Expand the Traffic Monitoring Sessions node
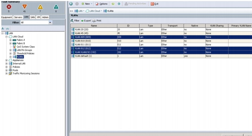 (x=7, y=74)
